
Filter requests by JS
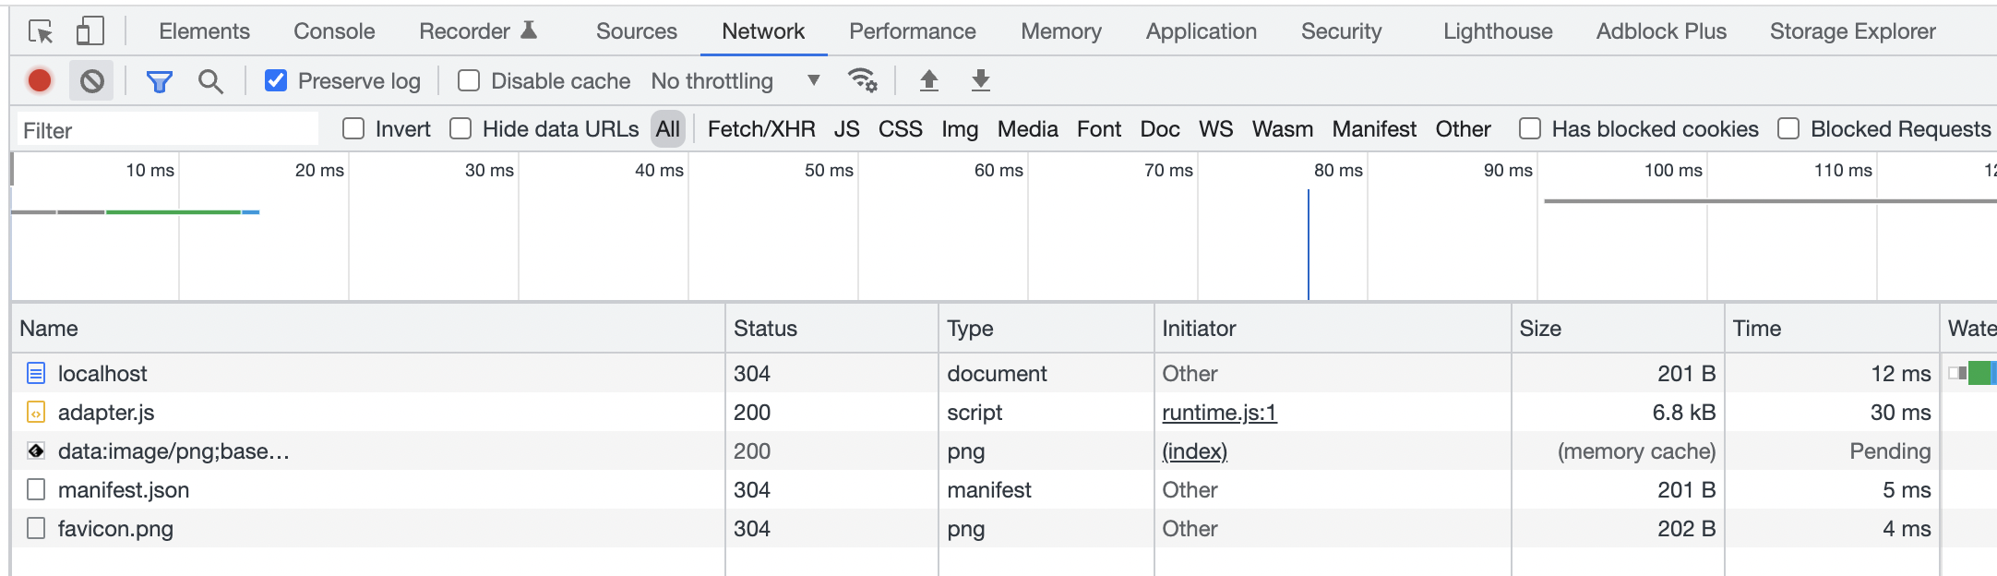847,129
